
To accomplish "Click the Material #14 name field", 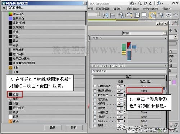I will 129,71.
